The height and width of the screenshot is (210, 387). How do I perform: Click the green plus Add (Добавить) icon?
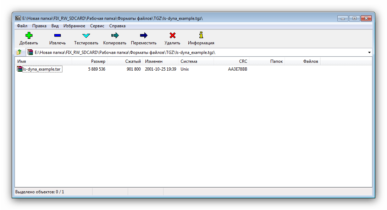click(29, 35)
